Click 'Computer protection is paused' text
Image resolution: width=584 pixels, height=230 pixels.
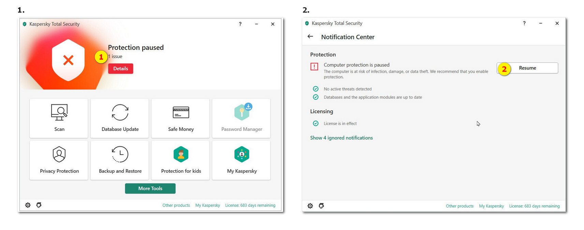pos(356,65)
